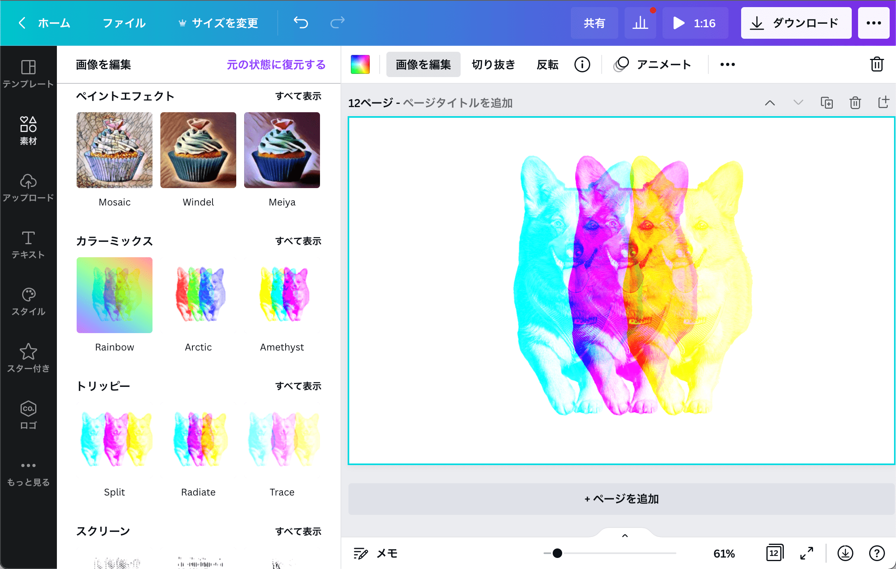Apply the Split color mix effect
Image resolution: width=896 pixels, height=569 pixels.
[x=114, y=439]
